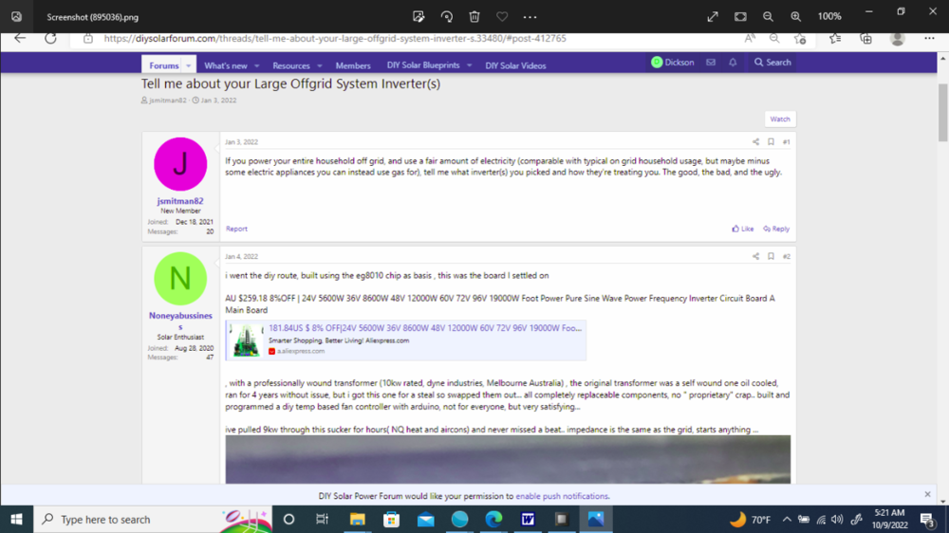Zoom out the image in Photos
The image size is (949, 533).
768,17
